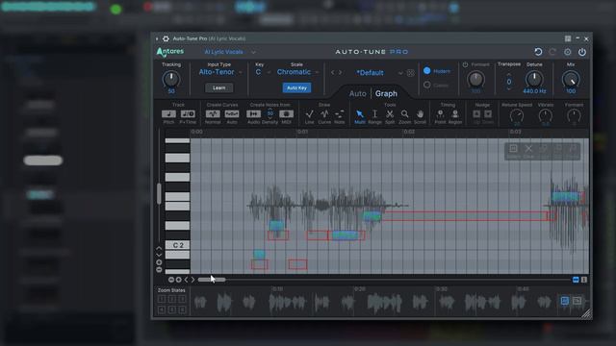
Task: Nudge selection Up
Action: coord(476,113)
